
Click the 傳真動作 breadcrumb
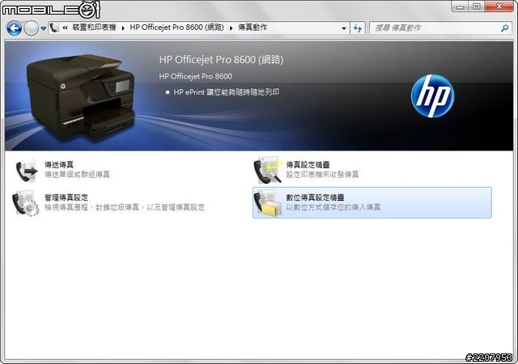point(253,28)
